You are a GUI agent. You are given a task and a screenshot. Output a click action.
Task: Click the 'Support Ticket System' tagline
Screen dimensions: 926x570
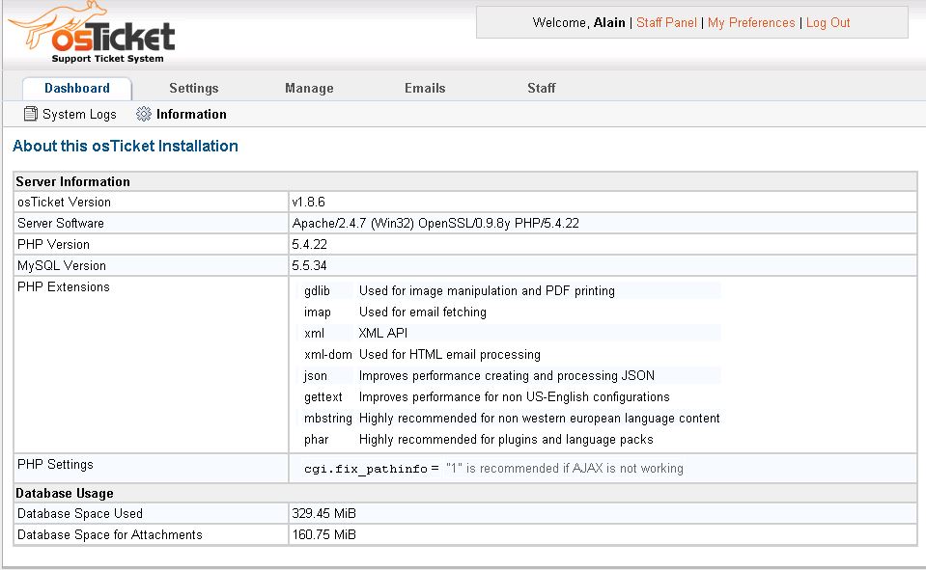pos(107,59)
